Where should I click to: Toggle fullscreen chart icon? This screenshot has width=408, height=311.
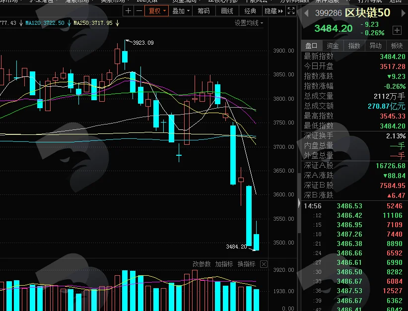(291, 11)
